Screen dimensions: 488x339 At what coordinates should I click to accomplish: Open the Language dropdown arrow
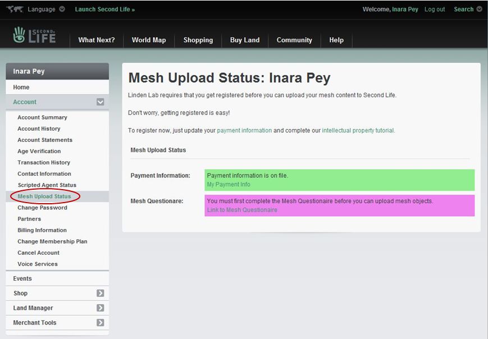click(x=62, y=9)
